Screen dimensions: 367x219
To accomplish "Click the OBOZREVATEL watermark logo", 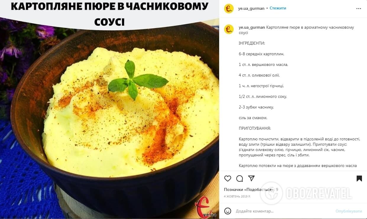I will coord(306,193).
